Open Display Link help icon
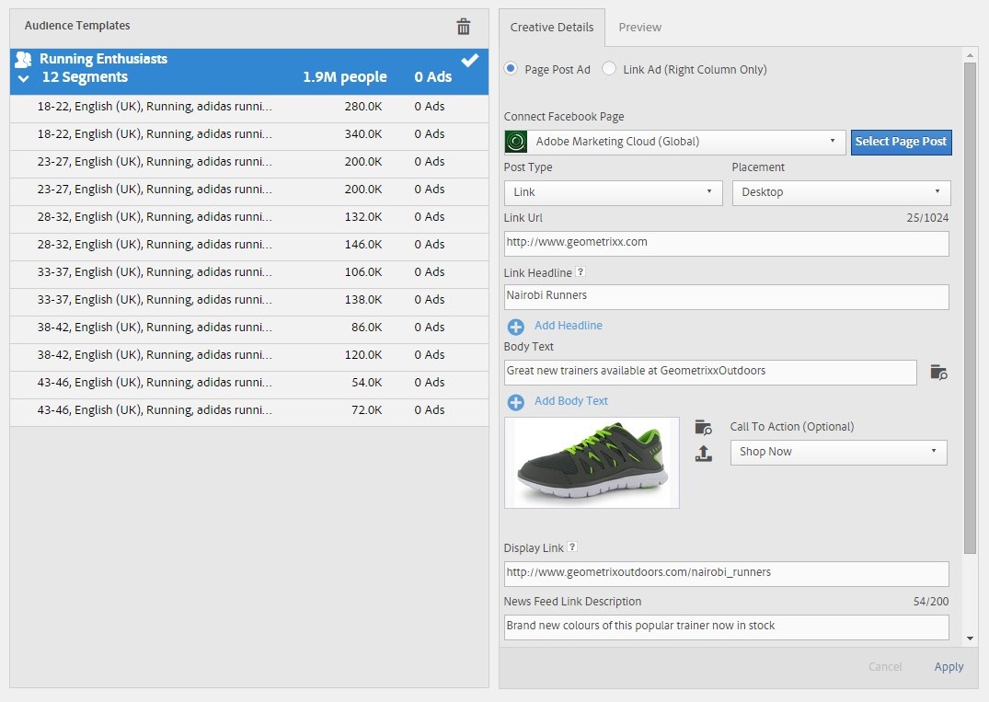This screenshot has height=702, width=989. point(572,547)
